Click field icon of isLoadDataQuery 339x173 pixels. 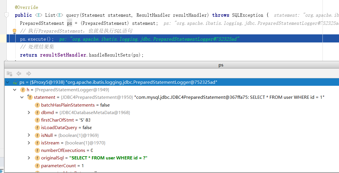click(x=37, y=128)
